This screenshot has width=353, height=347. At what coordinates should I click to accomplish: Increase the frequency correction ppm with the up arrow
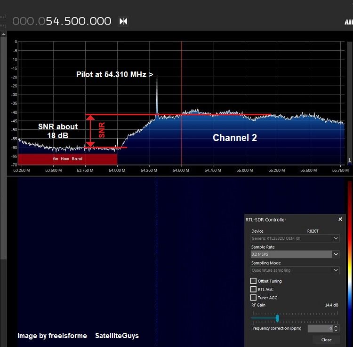point(336,327)
